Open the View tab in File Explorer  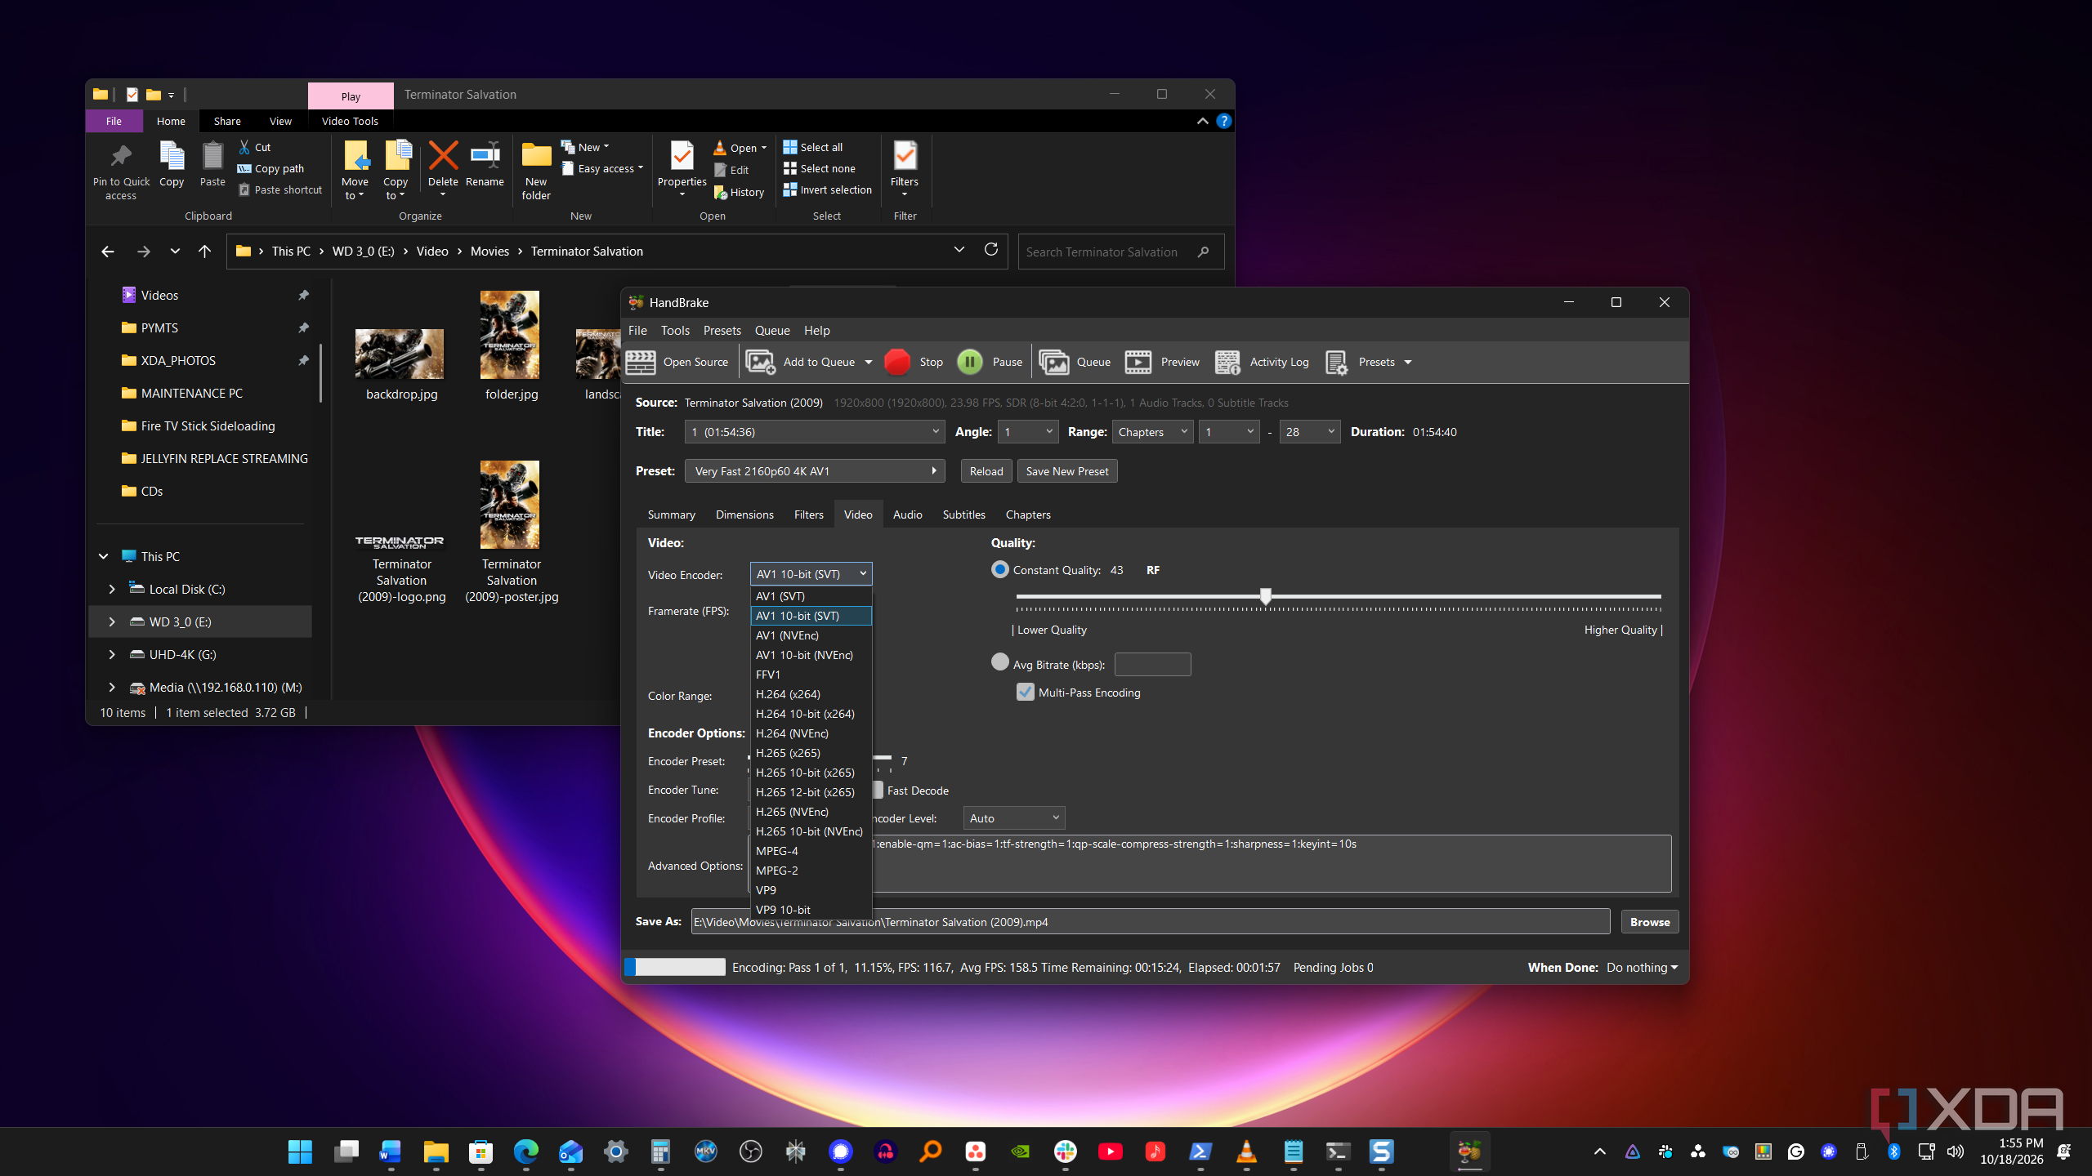click(280, 121)
